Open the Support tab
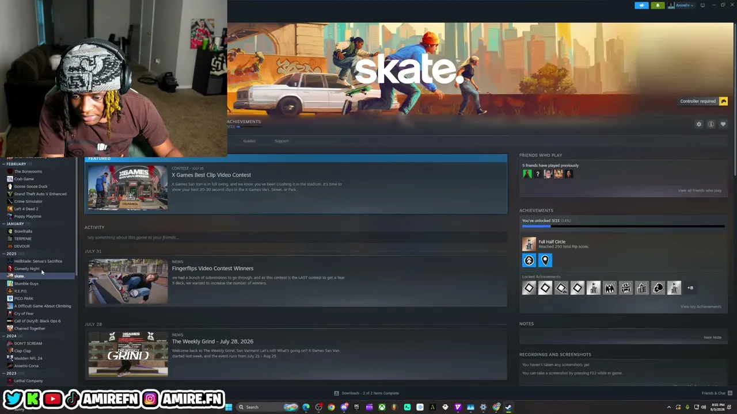737x414 pixels. click(x=282, y=141)
